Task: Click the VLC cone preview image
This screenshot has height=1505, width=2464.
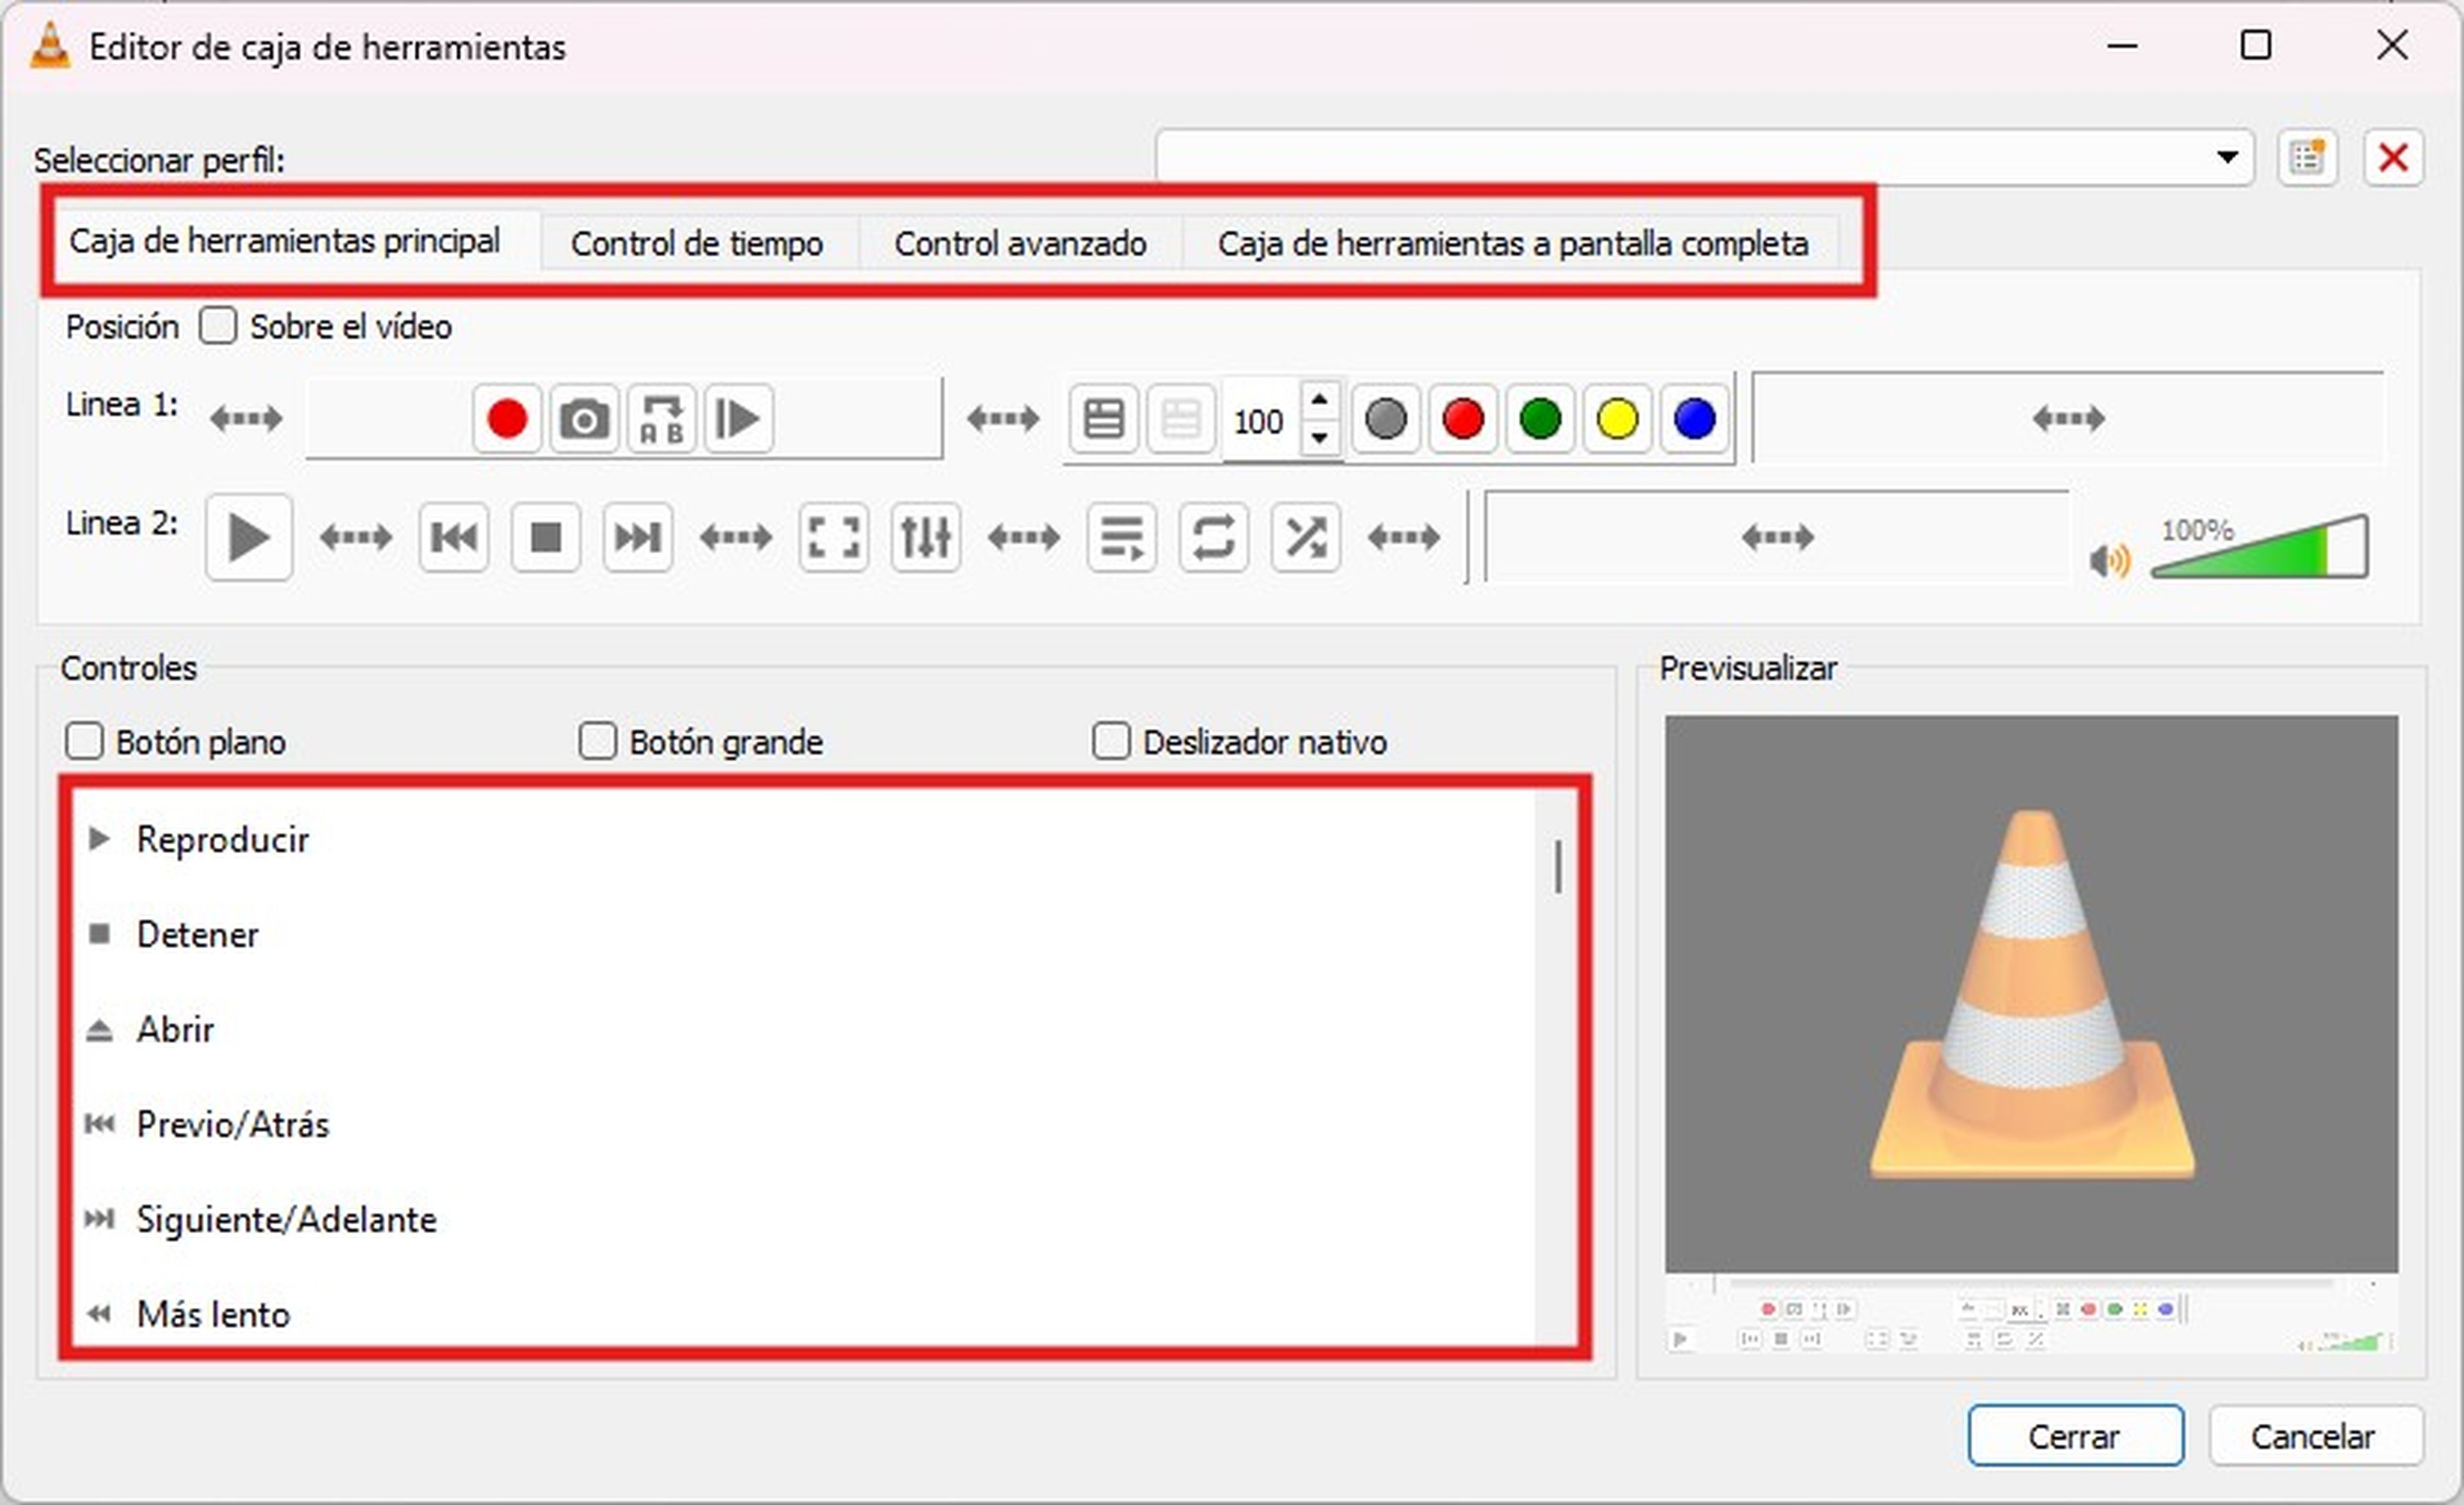Action: (2032, 994)
